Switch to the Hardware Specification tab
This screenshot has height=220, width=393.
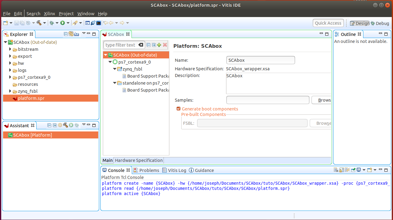pos(139,160)
